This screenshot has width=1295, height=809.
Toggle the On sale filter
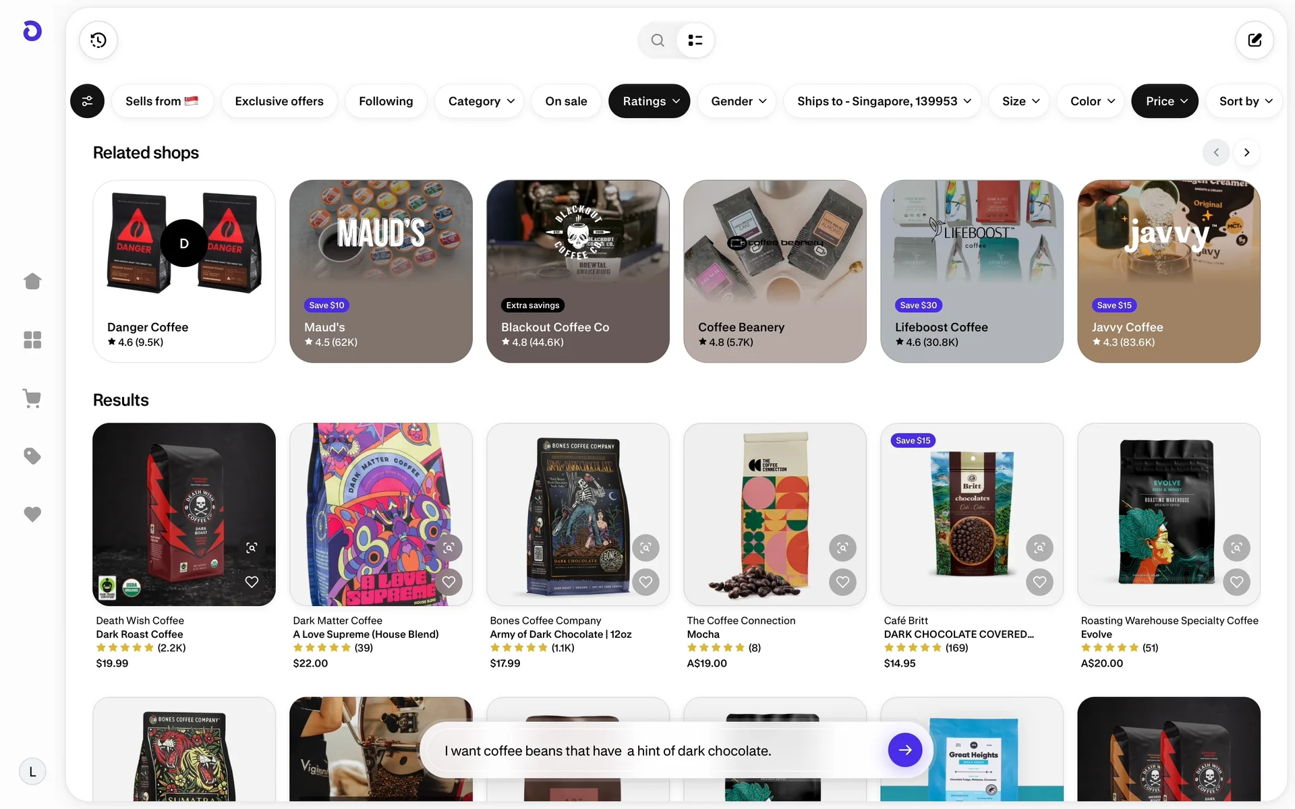coord(566,101)
